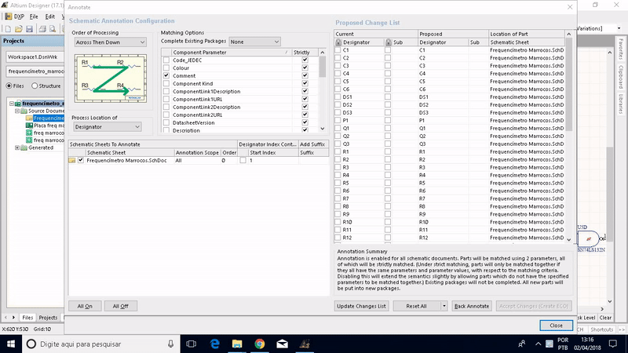Select the Annotation Scope All cell
Image resolution: width=628 pixels, height=353 pixels.
coord(197,160)
